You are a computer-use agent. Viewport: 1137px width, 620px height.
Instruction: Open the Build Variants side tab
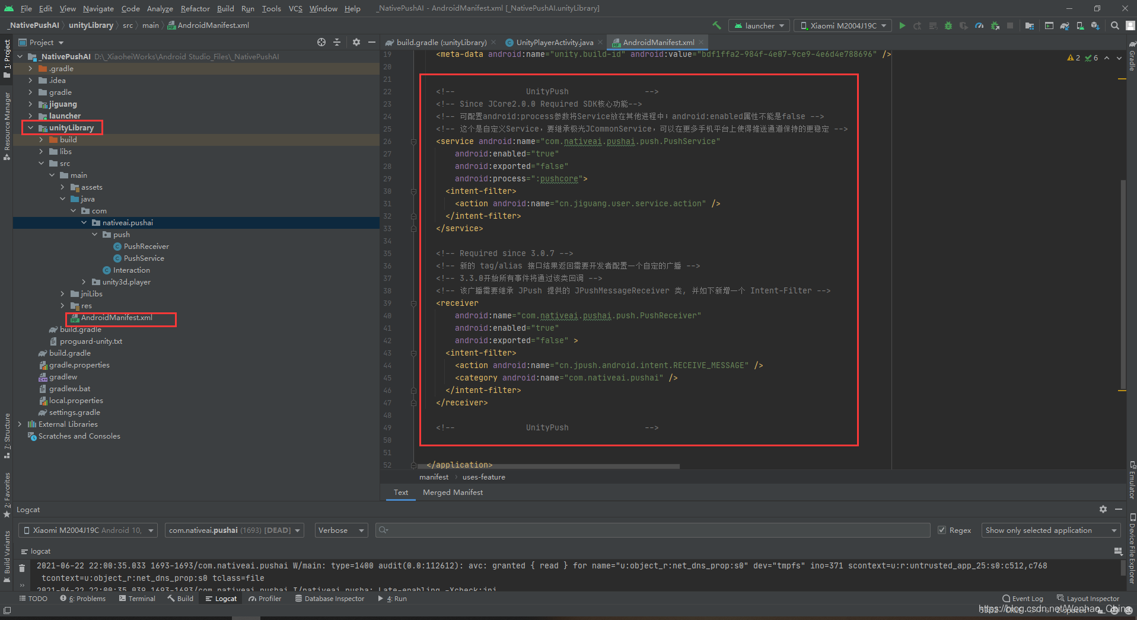(x=7, y=557)
